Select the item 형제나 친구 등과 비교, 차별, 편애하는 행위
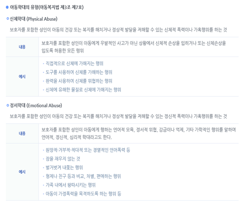Image resolution: width=243 pixels, height=206 pixels. pos(83,176)
